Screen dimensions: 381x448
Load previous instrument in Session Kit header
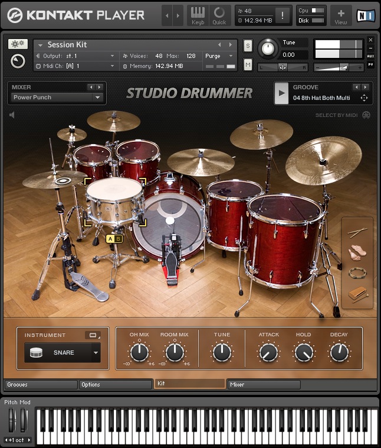(219, 44)
